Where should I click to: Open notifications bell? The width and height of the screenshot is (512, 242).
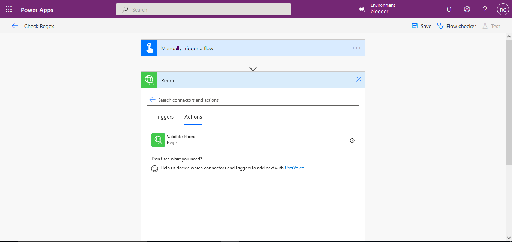[449, 10]
